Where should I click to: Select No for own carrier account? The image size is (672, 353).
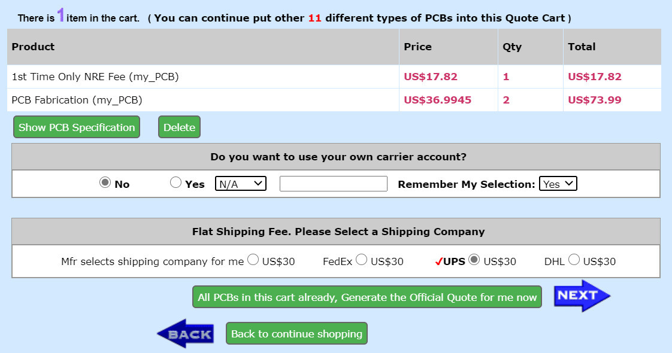click(105, 182)
